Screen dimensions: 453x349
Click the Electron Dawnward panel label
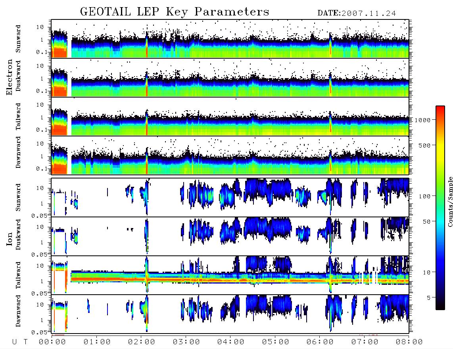click(18, 152)
